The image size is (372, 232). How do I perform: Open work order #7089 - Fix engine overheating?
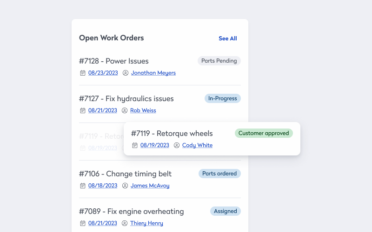(131, 212)
